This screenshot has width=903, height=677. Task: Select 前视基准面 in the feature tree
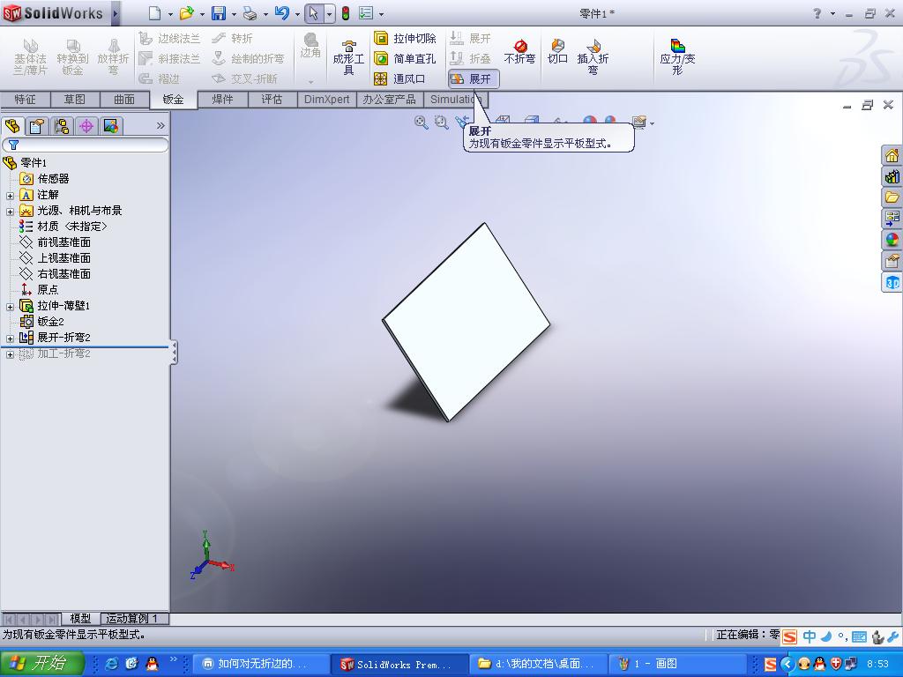point(56,242)
